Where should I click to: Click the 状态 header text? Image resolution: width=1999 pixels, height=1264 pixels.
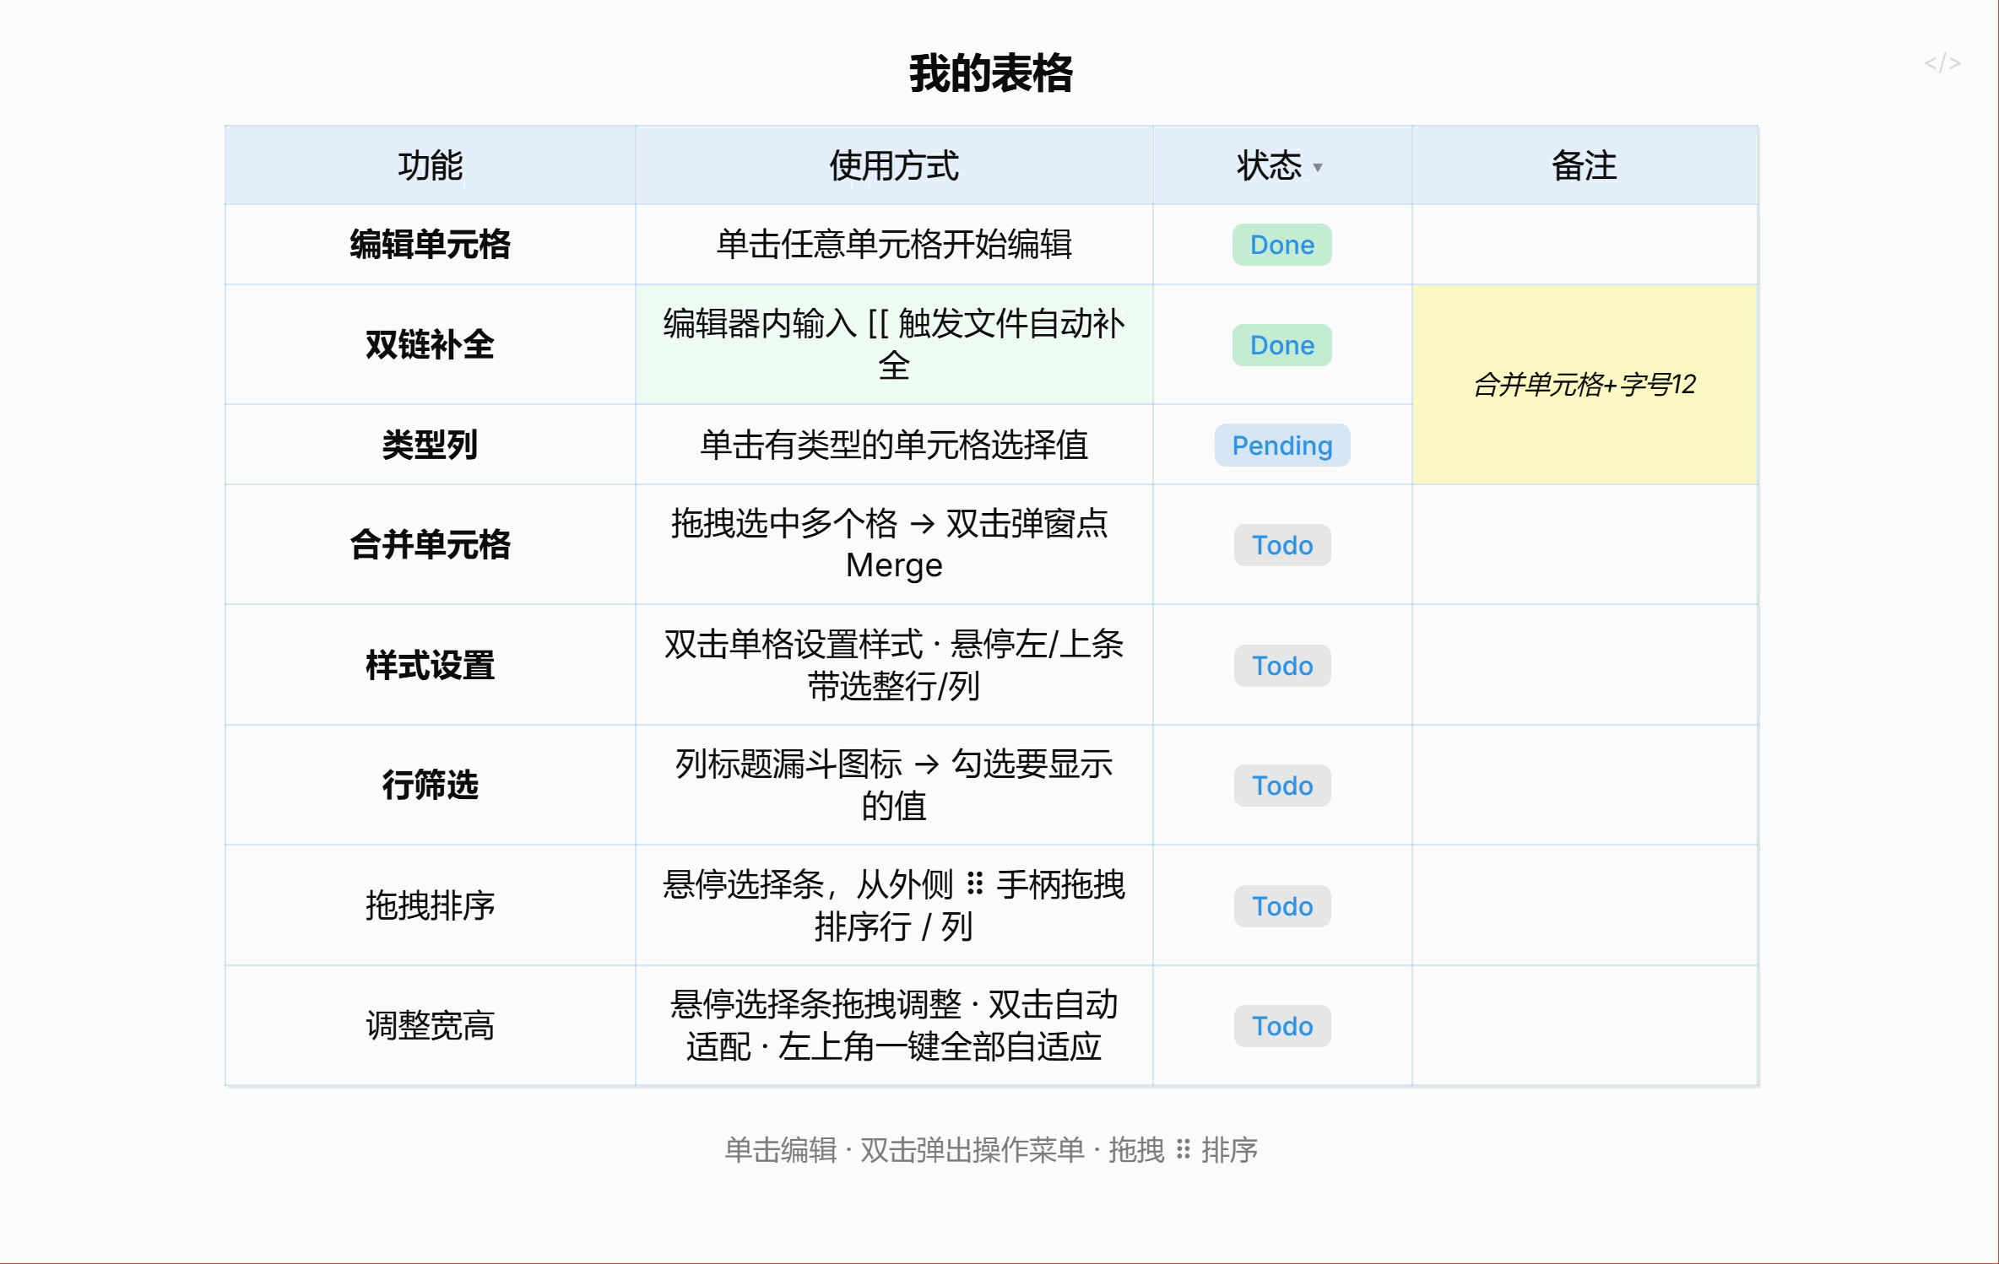pos(1269,165)
